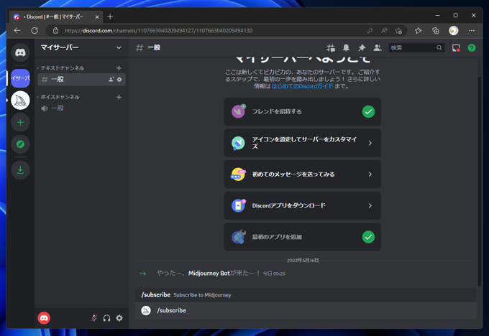Toggle microphone mute in user panel
The width and height of the screenshot is (489, 336).
coord(94,318)
